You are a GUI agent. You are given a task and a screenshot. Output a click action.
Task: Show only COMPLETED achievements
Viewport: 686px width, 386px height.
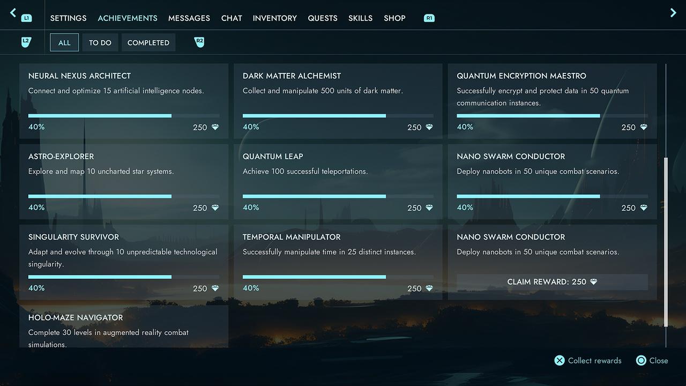tap(148, 43)
